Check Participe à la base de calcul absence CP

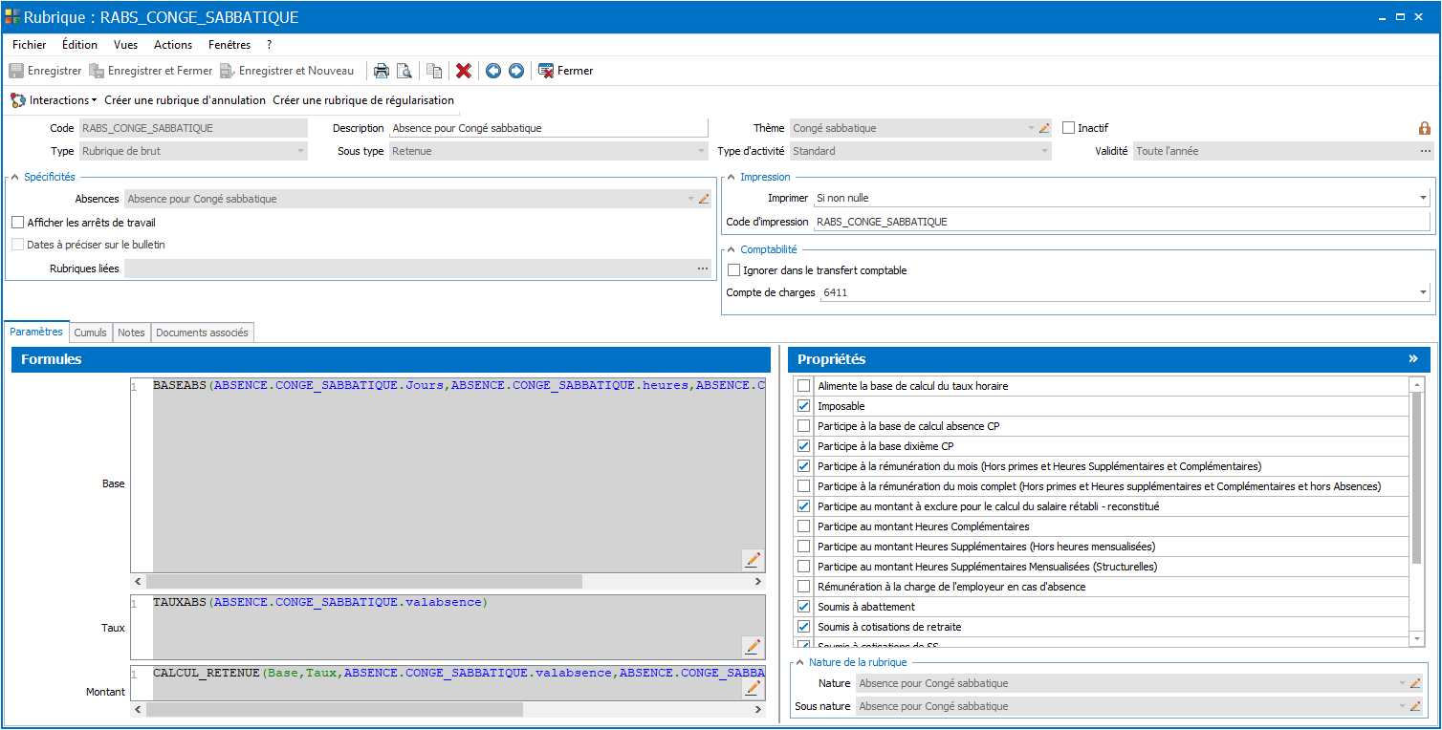pyautogui.click(x=803, y=426)
